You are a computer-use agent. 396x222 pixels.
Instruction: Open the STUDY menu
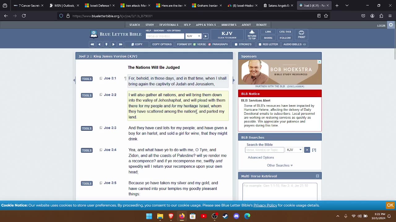click(150, 25)
